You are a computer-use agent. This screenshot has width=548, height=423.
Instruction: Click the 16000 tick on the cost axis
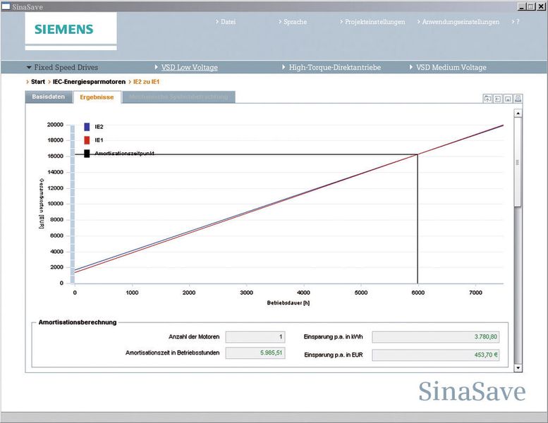55,156
